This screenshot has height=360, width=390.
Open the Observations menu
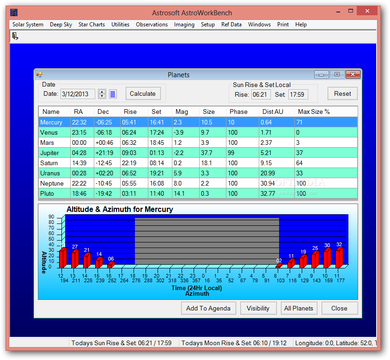coord(152,25)
